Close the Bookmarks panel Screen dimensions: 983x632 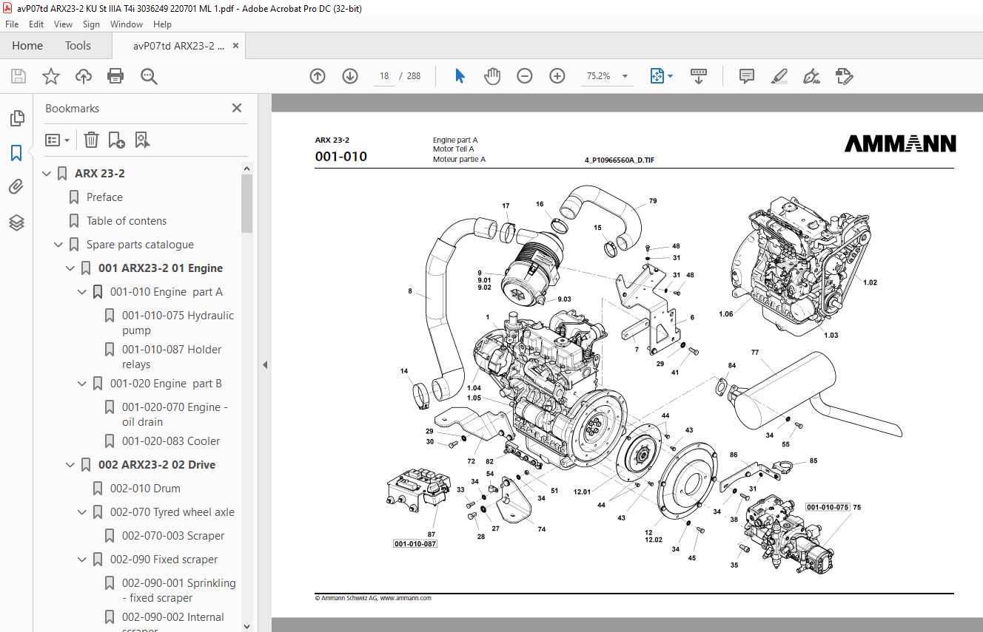[237, 108]
